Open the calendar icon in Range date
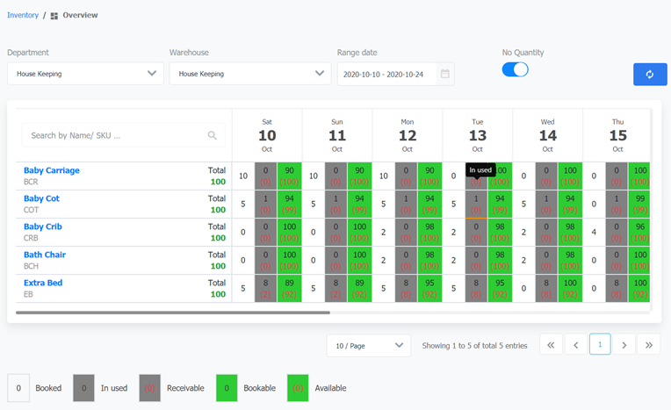Image resolution: width=671 pixels, height=410 pixels. click(x=445, y=75)
